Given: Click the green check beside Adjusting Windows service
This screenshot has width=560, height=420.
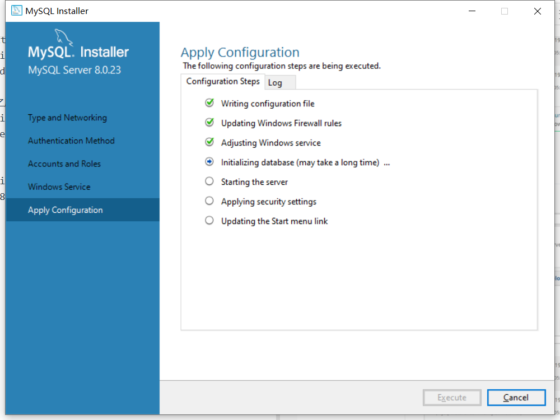Looking at the screenshot, I should (209, 142).
